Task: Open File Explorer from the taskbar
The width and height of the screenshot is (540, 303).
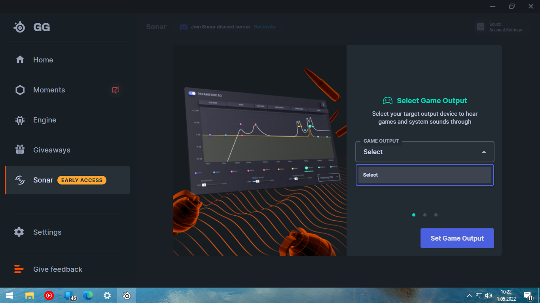Action: click(29, 295)
